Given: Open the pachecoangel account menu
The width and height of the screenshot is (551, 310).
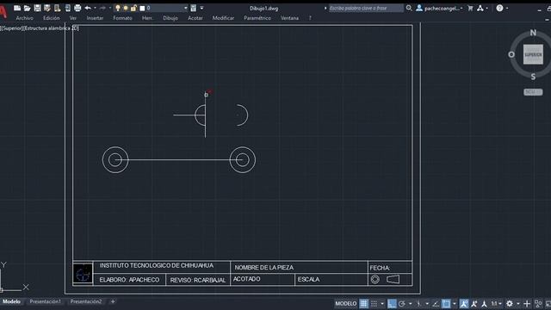Looking at the screenshot, I should [x=439, y=8].
